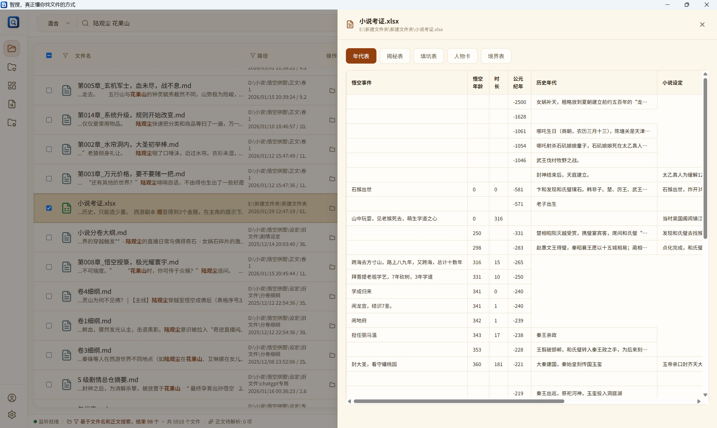Close the 小说考证.xlsx preview panel
The height and width of the screenshot is (428, 717).
(x=702, y=25)
